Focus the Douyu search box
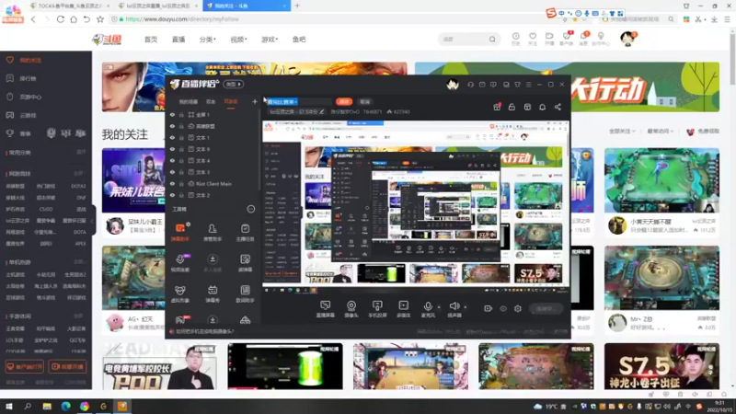 468,40
